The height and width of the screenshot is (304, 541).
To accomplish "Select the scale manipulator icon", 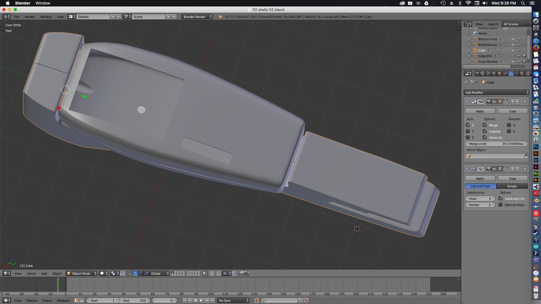I will pyautogui.click(x=146, y=273).
